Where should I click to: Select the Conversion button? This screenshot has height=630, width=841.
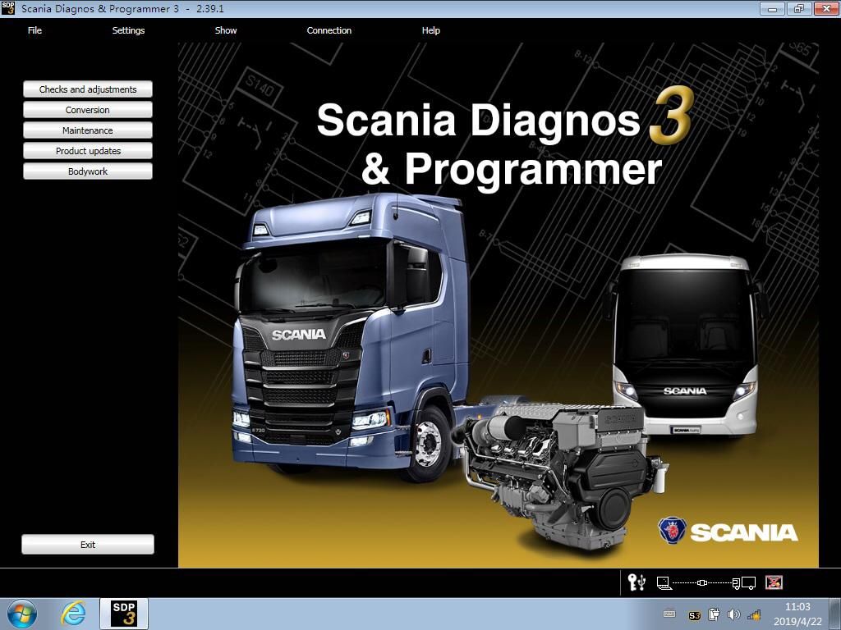click(x=88, y=110)
